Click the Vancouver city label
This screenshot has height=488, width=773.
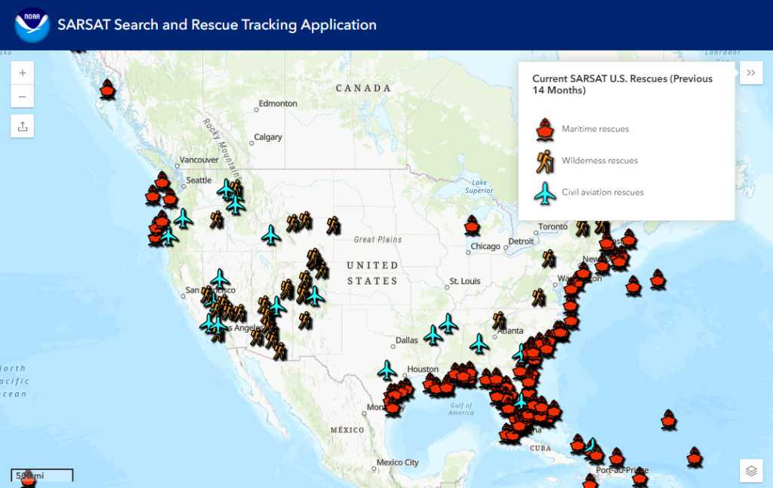pos(199,160)
